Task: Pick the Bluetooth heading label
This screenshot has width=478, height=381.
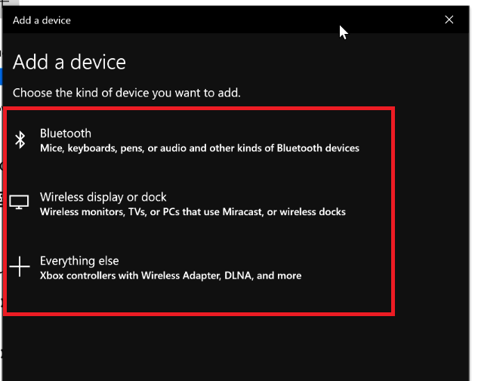Action: [66, 134]
